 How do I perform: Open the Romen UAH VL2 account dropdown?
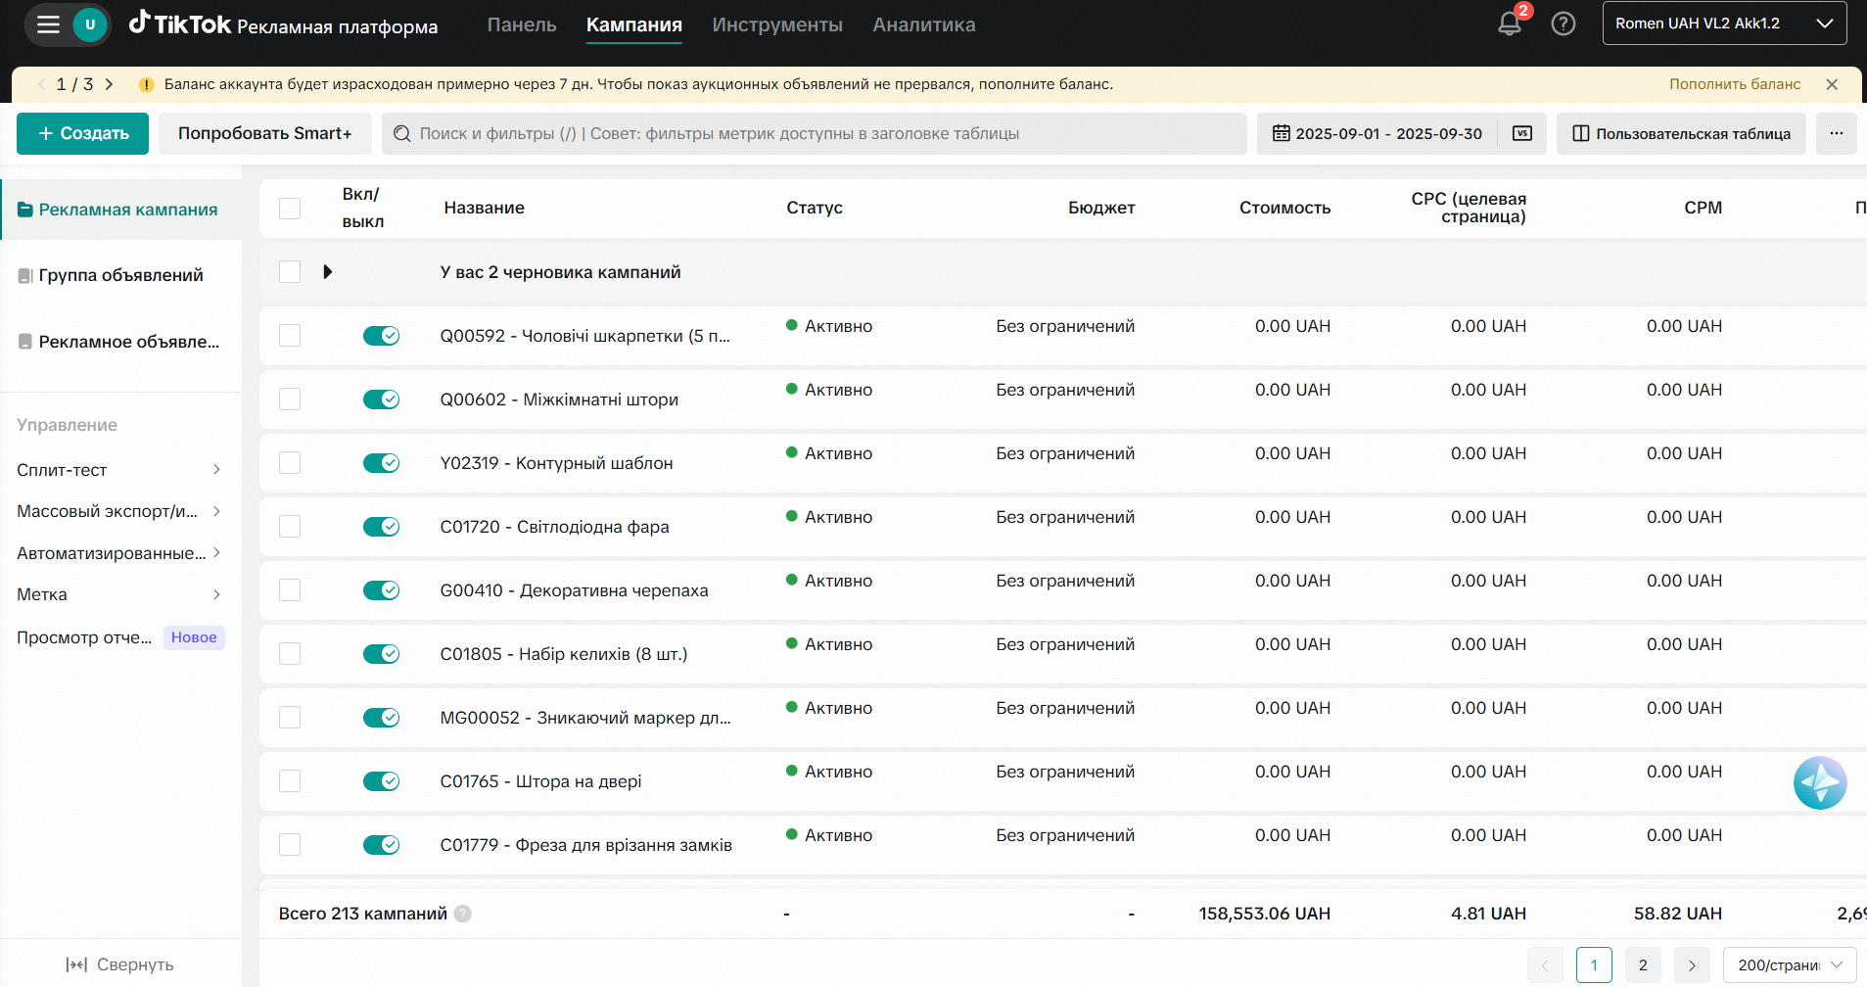tap(1724, 23)
